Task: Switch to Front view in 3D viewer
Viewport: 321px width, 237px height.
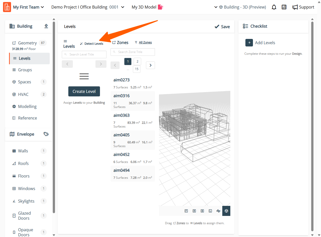Action: point(186,211)
